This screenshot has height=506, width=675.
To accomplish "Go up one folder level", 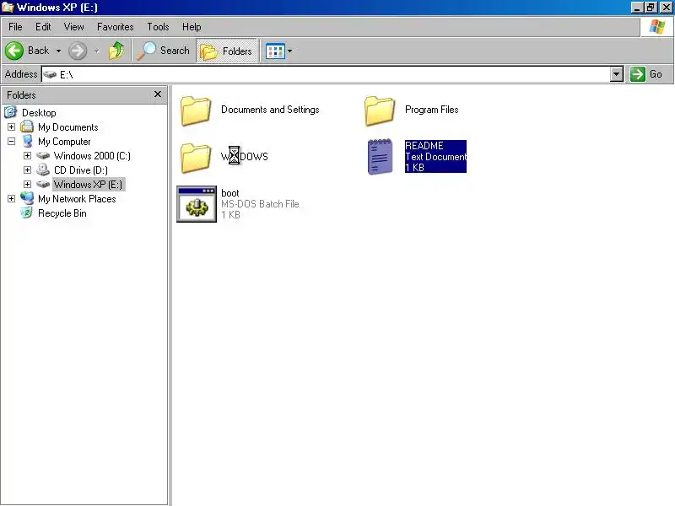I will [116, 51].
